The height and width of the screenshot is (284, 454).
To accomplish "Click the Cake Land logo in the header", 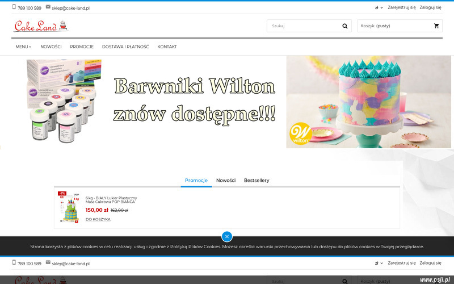I will tap(41, 26).
